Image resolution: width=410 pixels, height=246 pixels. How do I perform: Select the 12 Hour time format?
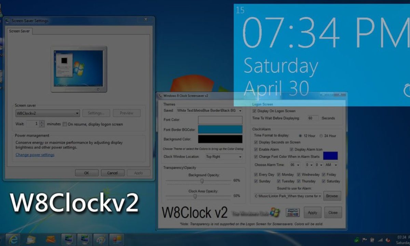pyautogui.click(x=300, y=136)
